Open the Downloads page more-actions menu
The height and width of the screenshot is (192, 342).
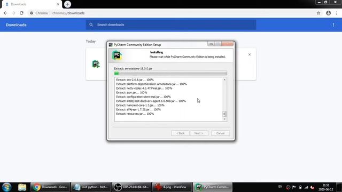tap(333, 25)
